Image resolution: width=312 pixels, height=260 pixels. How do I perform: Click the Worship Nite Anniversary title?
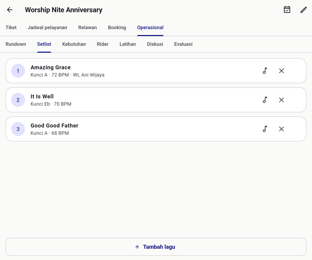[x=64, y=10]
